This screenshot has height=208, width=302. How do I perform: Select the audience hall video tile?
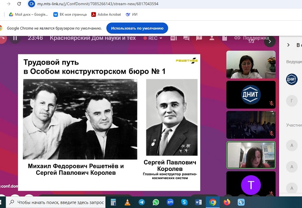tap(251, 124)
